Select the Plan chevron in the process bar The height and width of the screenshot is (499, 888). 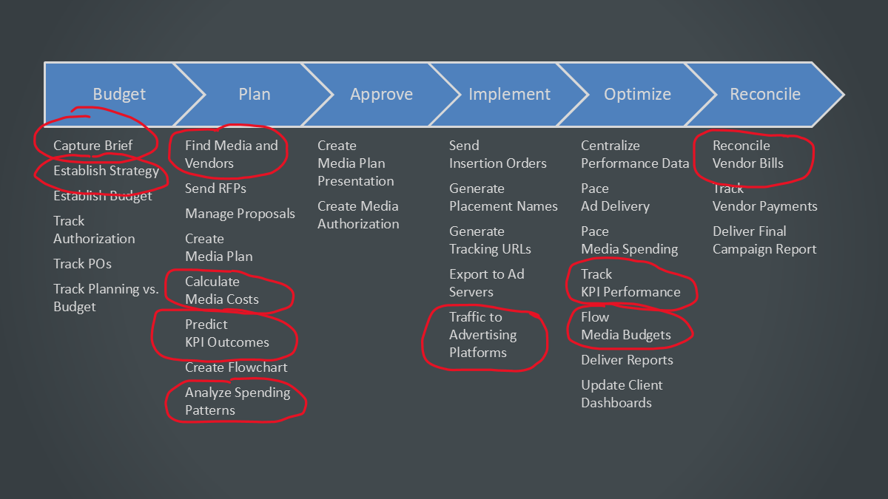(x=254, y=95)
